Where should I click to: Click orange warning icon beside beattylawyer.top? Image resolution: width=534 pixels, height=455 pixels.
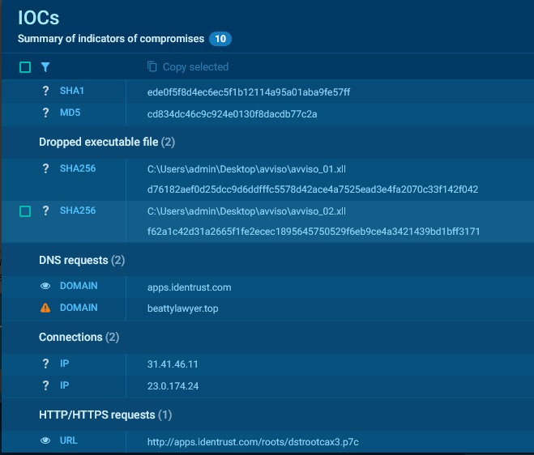45,308
